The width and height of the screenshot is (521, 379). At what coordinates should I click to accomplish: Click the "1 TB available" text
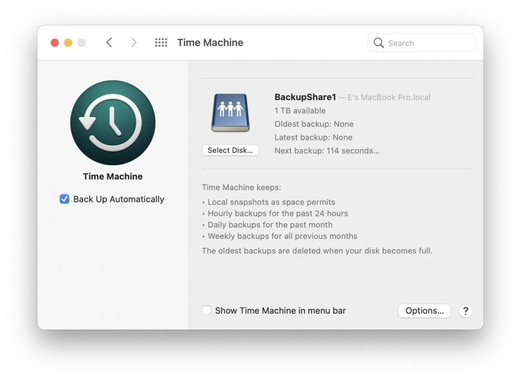pos(300,111)
